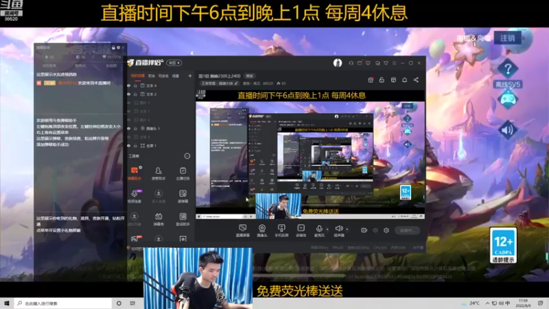
Task: Add a screen capture source from toolbar
Action: (242, 231)
